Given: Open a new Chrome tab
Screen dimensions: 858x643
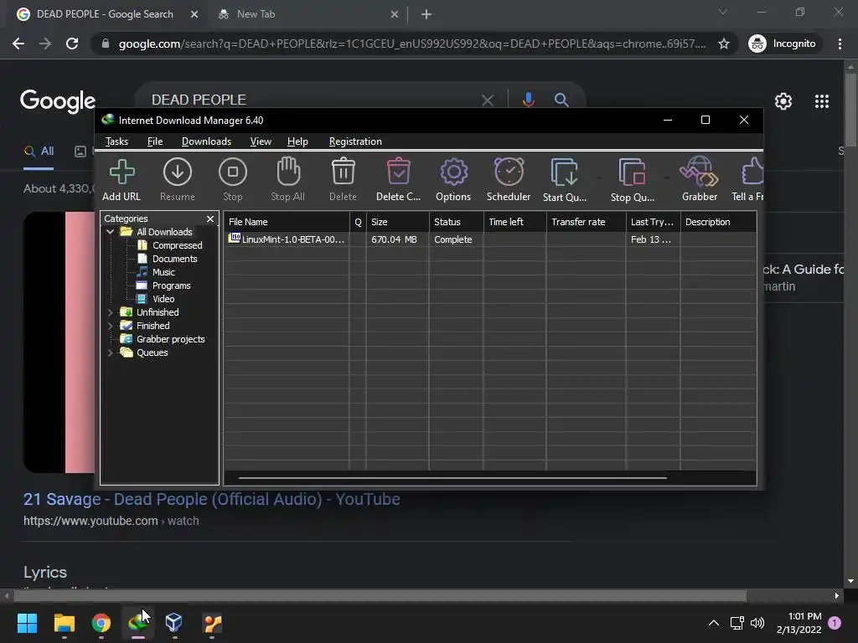Looking at the screenshot, I should pos(426,14).
